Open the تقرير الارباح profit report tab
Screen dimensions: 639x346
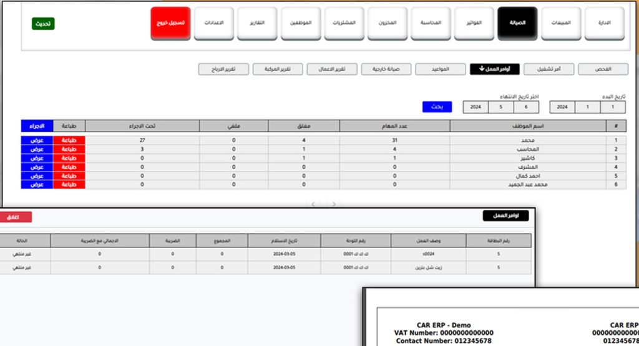pyautogui.click(x=223, y=69)
